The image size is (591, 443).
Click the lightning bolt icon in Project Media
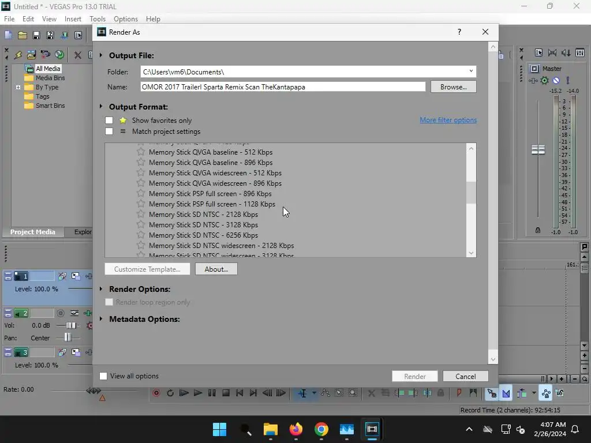[x=18, y=55]
